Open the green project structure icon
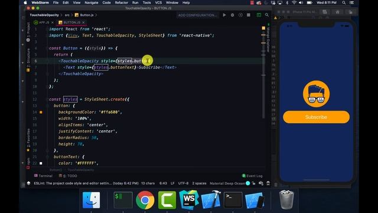378x213 pixels. [259, 15]
